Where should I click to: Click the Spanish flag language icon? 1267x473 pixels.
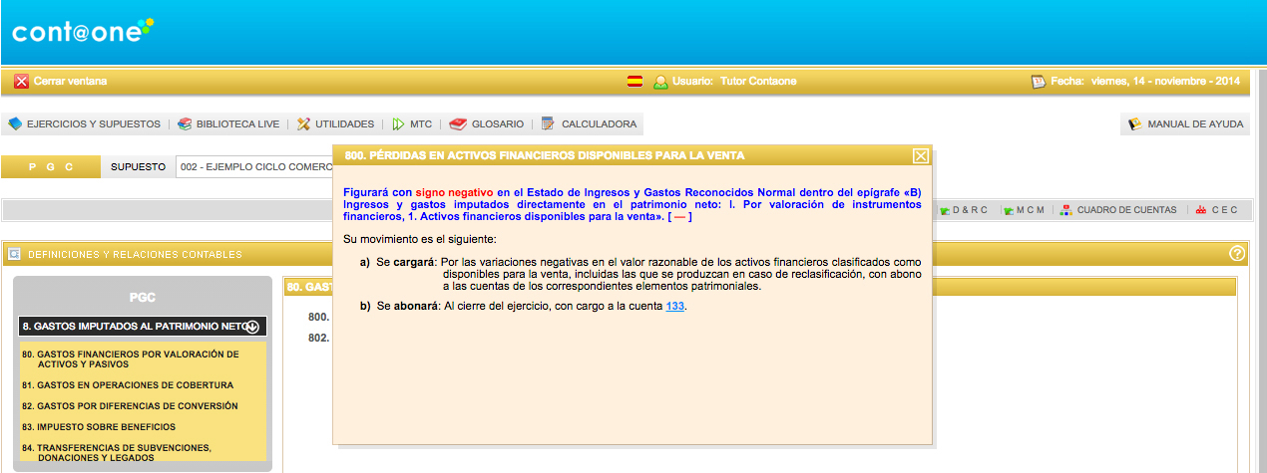pos(634,82)
